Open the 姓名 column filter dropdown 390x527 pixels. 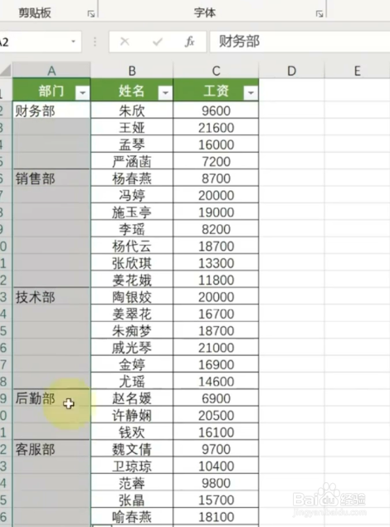165,92
